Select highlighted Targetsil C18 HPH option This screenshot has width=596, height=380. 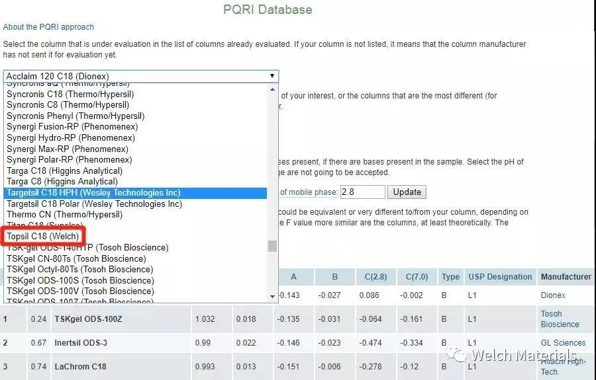135,193
